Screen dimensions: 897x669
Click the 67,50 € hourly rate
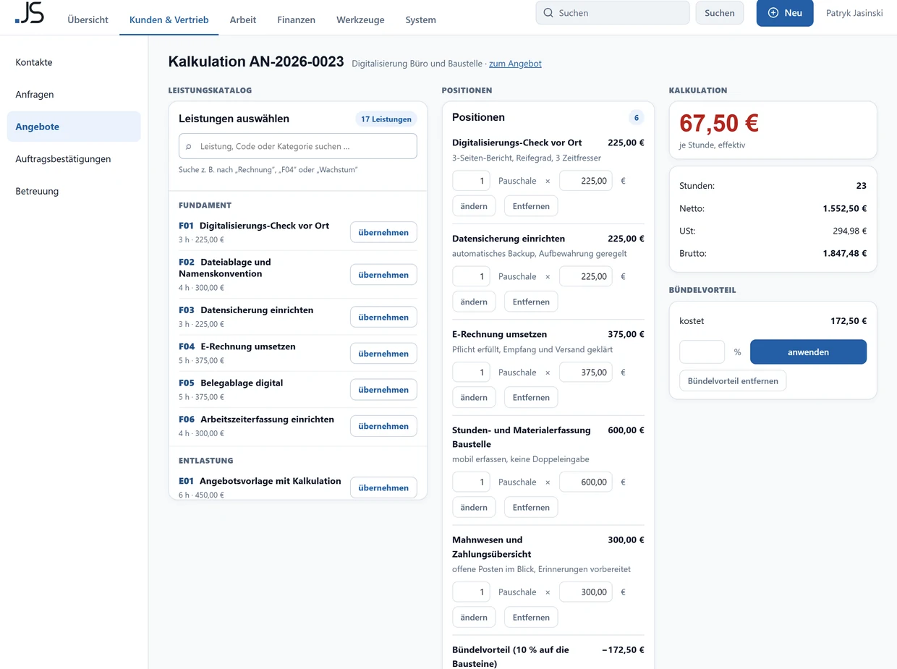719,123
